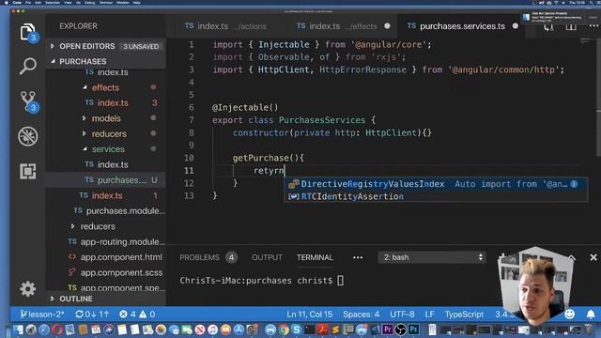
Task: Click the Ln 11, Col 15 cursor position
Action: click(x=310, y=315)
